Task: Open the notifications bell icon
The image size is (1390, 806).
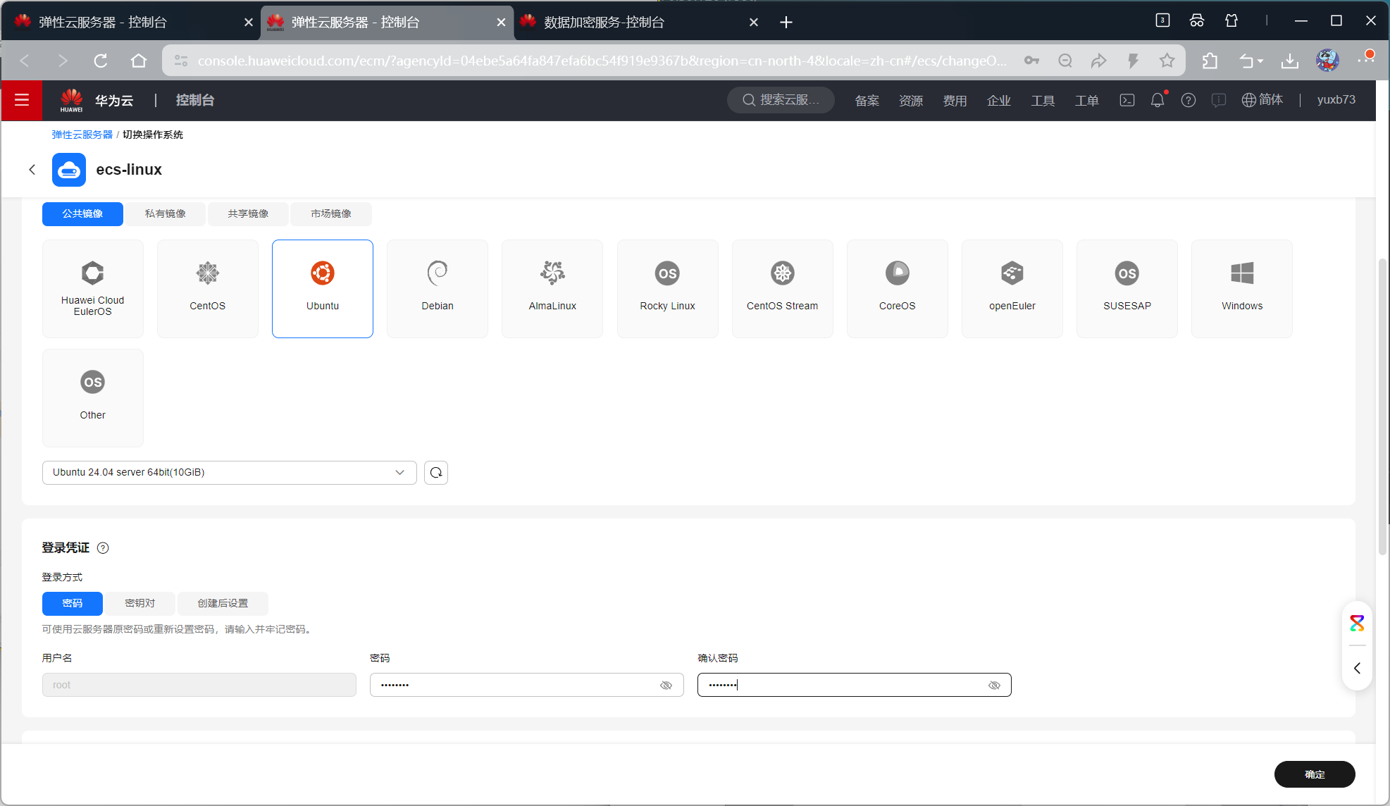Action: click(x=1158, y=100)
